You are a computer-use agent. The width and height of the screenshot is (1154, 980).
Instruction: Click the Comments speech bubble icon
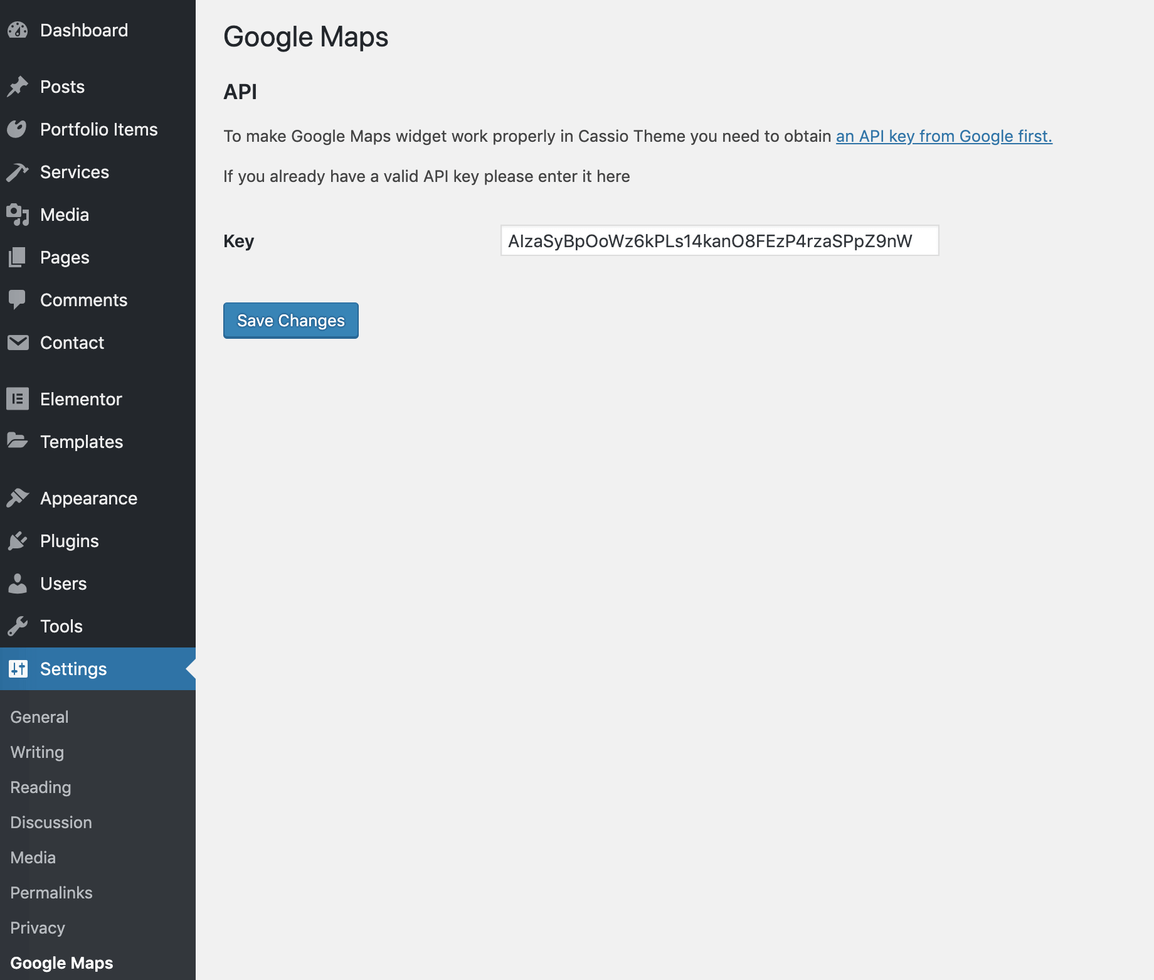point(18,300)
